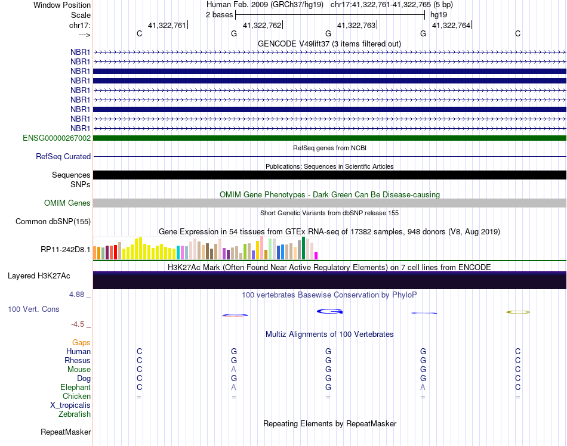Open the RefSeq genes from NCBI title

[x=329, y=148]
